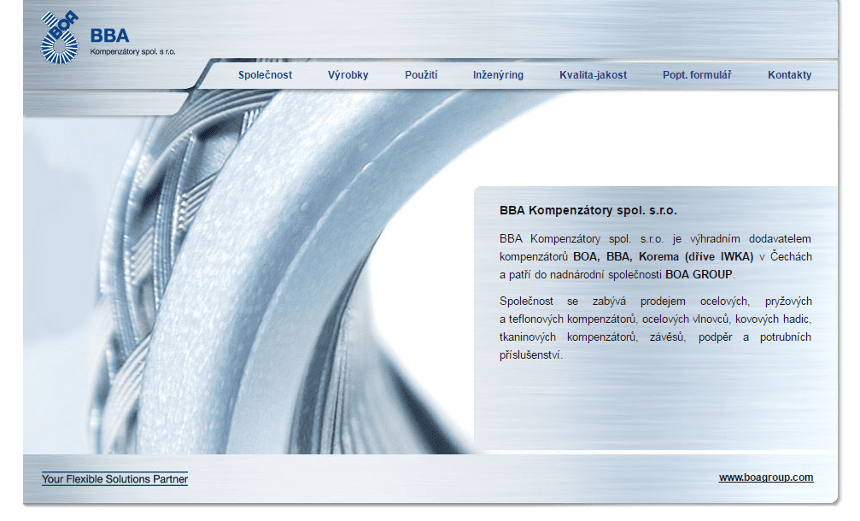Image resolution: width=860 pixels, height=521 pixels.
Task: Go to the Použití section
Action: point(421,75)
